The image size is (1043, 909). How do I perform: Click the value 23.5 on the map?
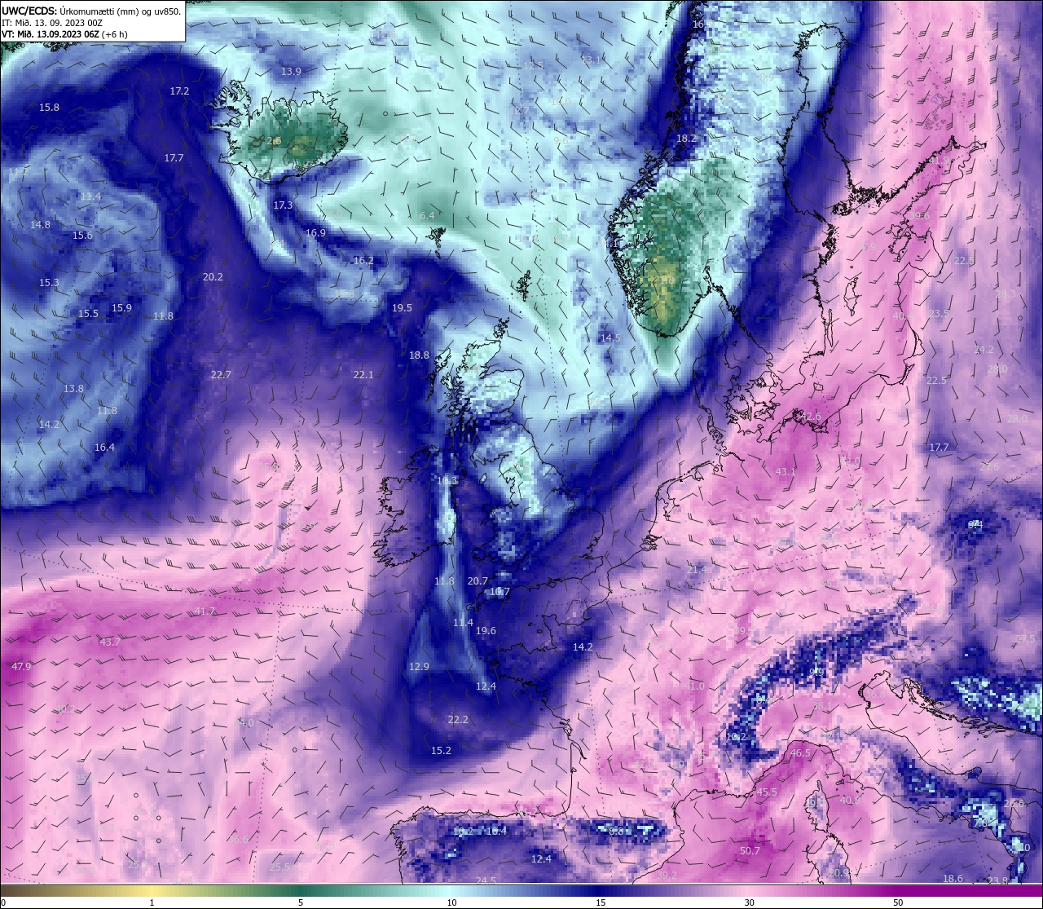939,314
